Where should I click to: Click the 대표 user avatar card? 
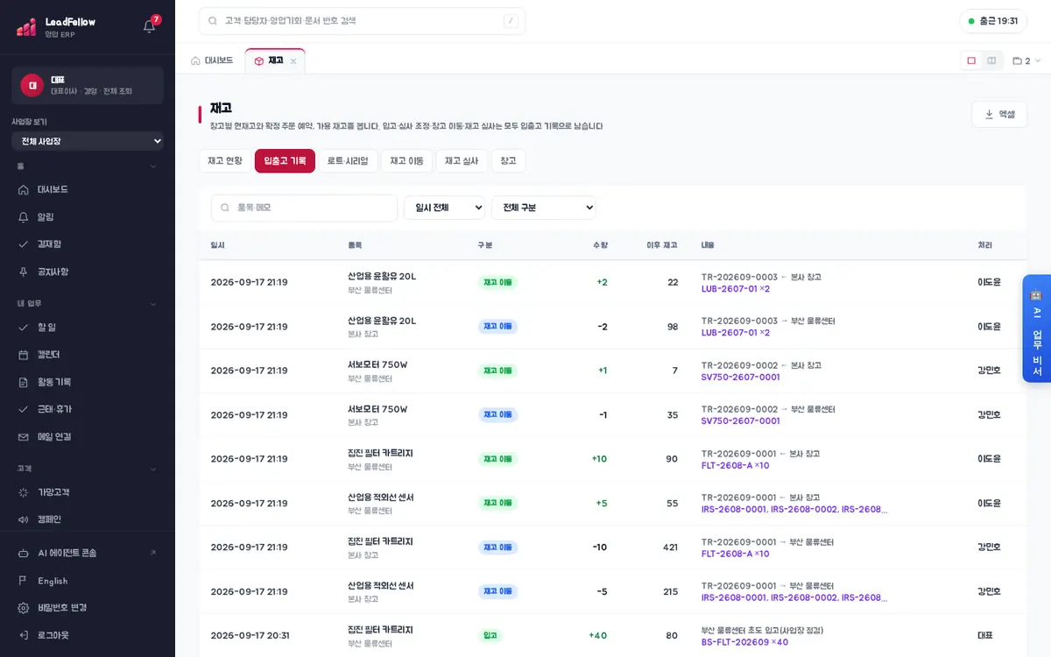(x=88, y=85)
